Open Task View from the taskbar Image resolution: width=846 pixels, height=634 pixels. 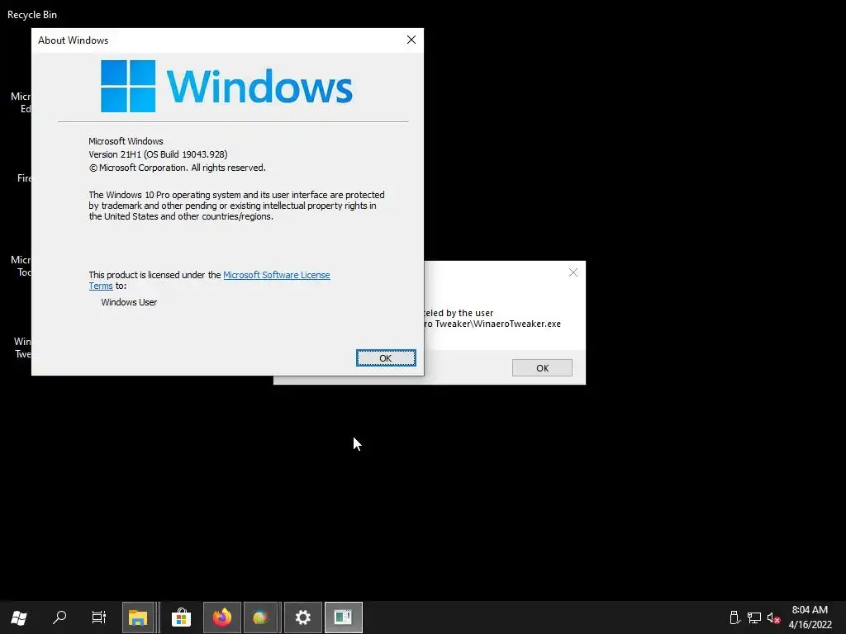point(99,617)
